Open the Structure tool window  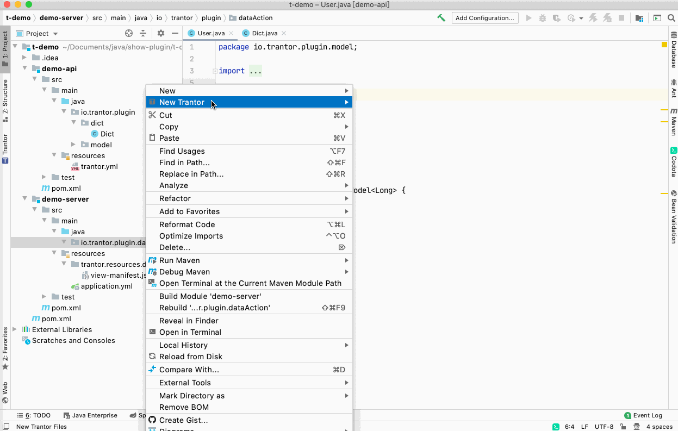coord(5,101)
